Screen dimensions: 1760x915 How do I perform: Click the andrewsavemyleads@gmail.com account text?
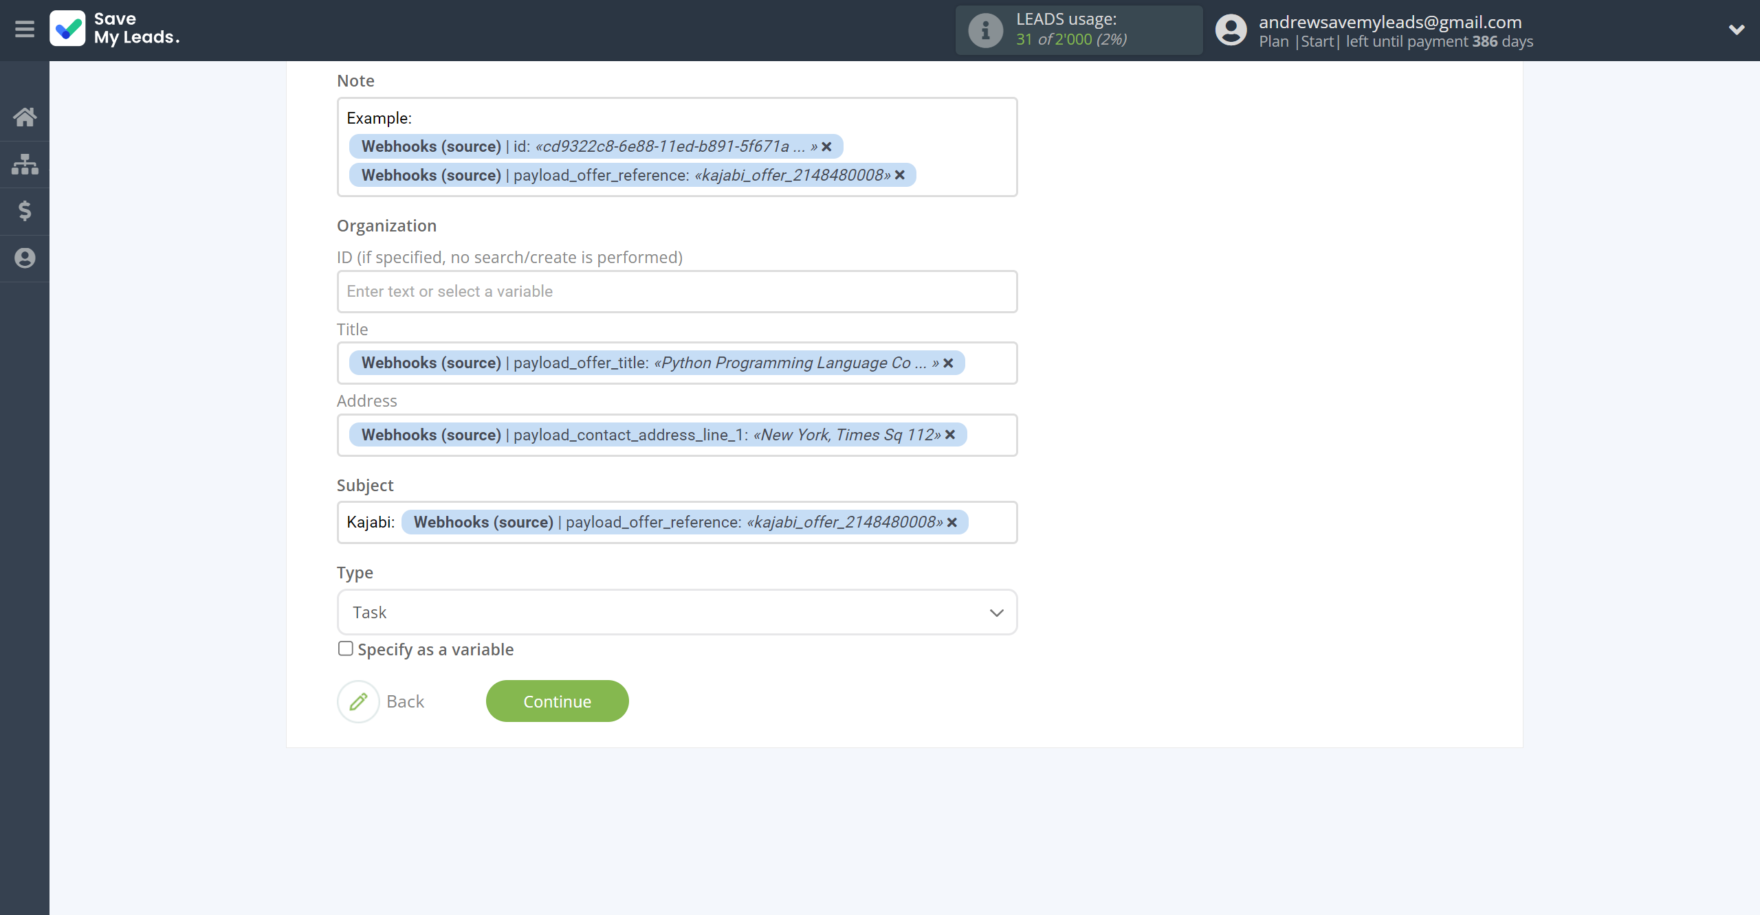(1390, 22)
